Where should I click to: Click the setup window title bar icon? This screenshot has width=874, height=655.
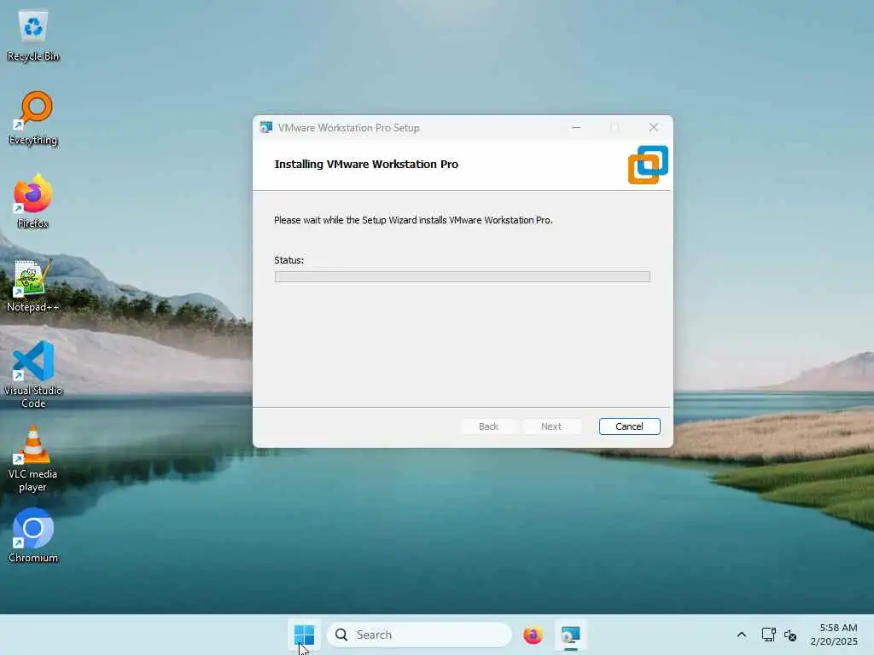266,128
